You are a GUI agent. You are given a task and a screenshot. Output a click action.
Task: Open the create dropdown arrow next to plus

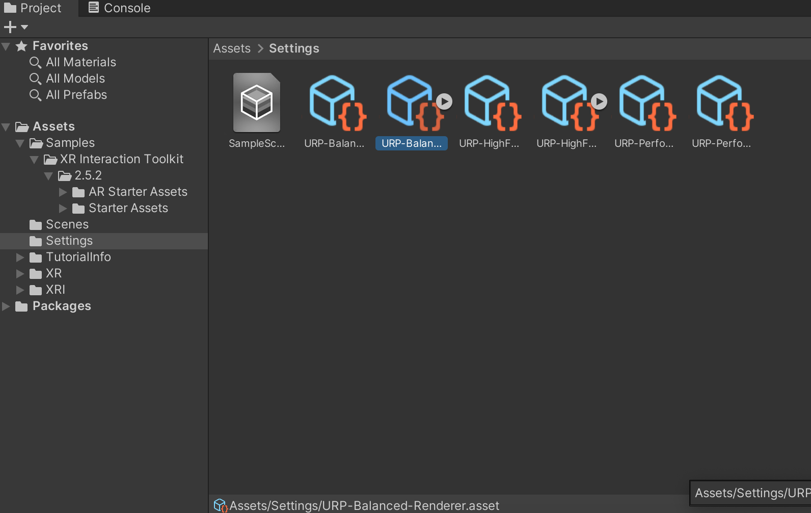pyautogui.click(x=24, y=27)
